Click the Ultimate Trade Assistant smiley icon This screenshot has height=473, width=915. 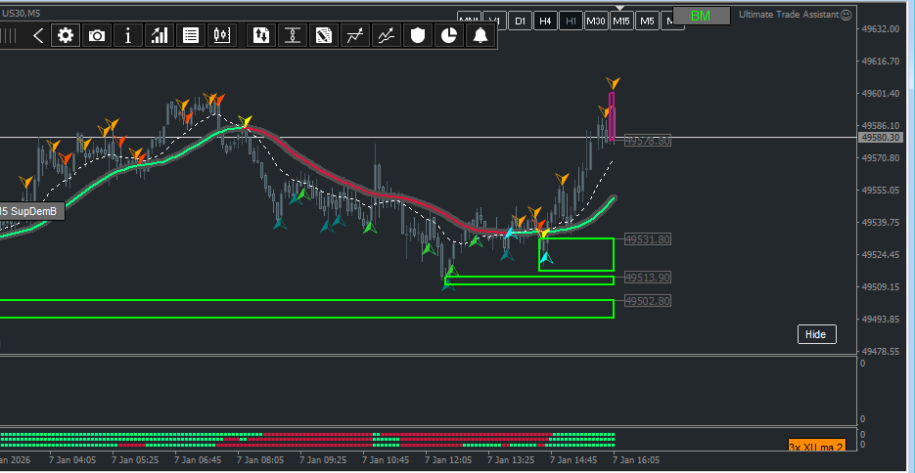point(846,15)
